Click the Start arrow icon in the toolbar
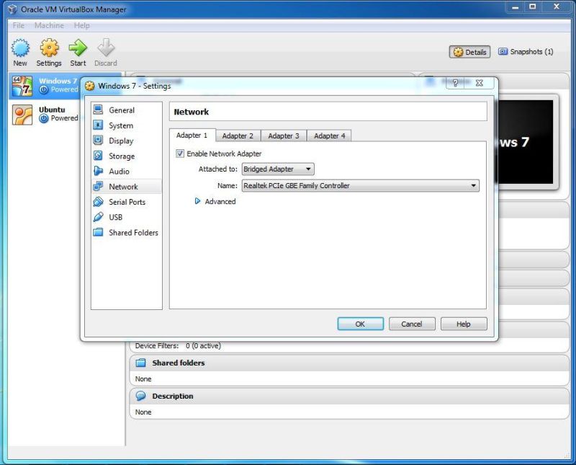Viewport: 576px width, 465px height. [x=78, y=50]
